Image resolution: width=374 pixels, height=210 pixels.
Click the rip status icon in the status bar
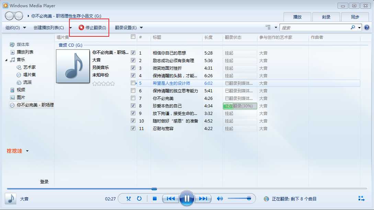point(266,199)
